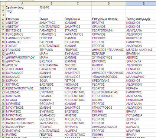Click occupation cell 'ΥΠΟΔΗΜΑΤΟΠΟΙΟΣ'
The image size is (156, 138).
coord(109,77)
